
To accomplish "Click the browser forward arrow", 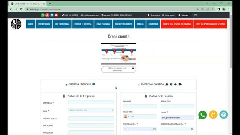I will [16, 9].
